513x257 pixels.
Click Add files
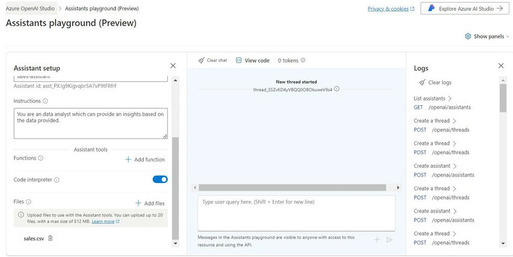(150, 203)
